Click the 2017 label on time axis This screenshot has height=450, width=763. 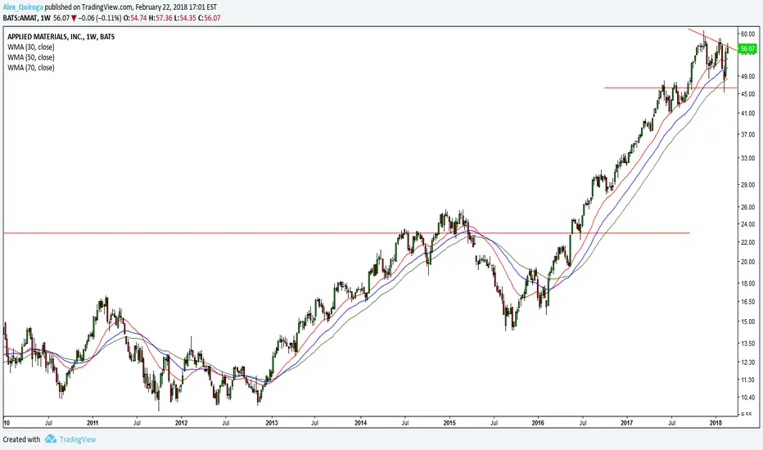coord(627,423)
